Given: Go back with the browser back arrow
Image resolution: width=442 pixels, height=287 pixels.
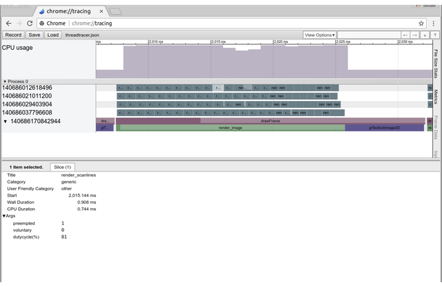Looking at the screenshot, I should pyautogui.click(x=9, y=24).
